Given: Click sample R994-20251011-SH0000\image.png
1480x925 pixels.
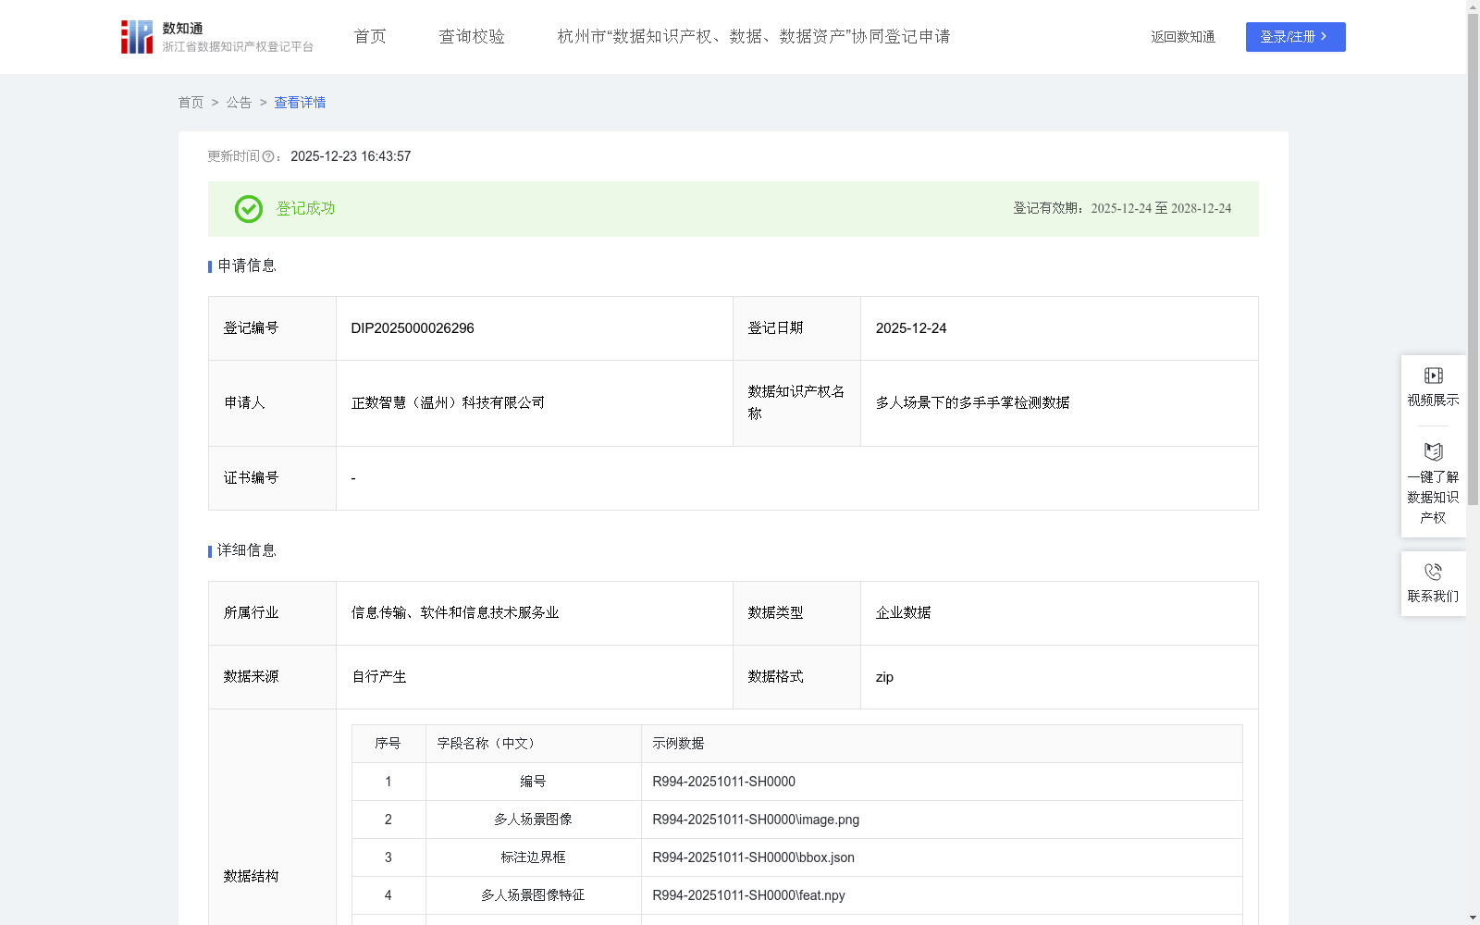Looking at the screenshot, I should [756, 820].
